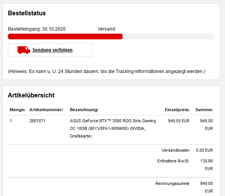
Task: Click the Enthaltene MwSt. label
Action: pos(173,161)
